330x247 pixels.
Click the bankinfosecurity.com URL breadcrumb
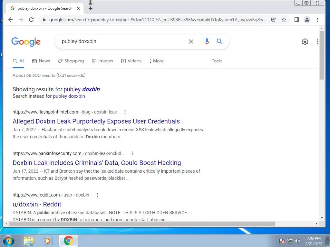point(69,153)
